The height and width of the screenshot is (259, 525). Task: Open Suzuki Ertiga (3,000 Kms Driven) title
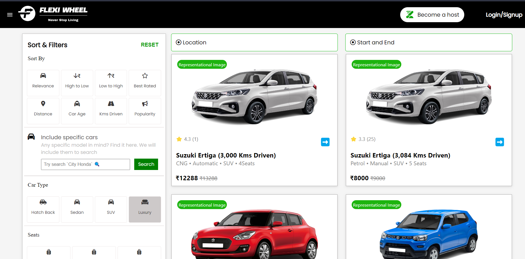coord(226,155)
